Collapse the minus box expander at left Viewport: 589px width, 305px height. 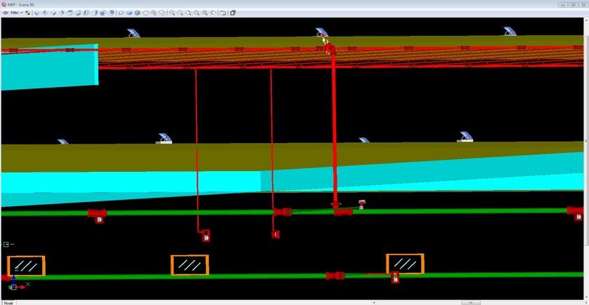point(6,244)
